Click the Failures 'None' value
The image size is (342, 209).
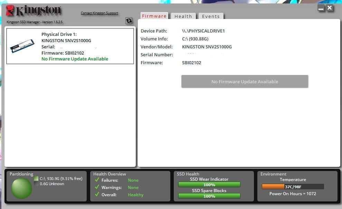point(133,180)
